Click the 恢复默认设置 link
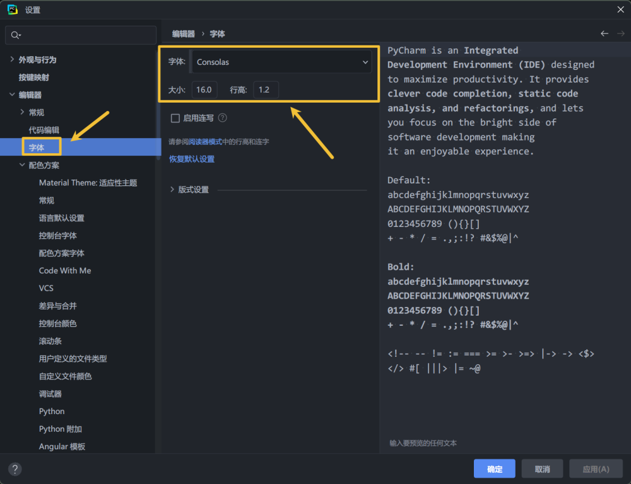The height and width of the screenshot is (484, 631). (192, 159)
